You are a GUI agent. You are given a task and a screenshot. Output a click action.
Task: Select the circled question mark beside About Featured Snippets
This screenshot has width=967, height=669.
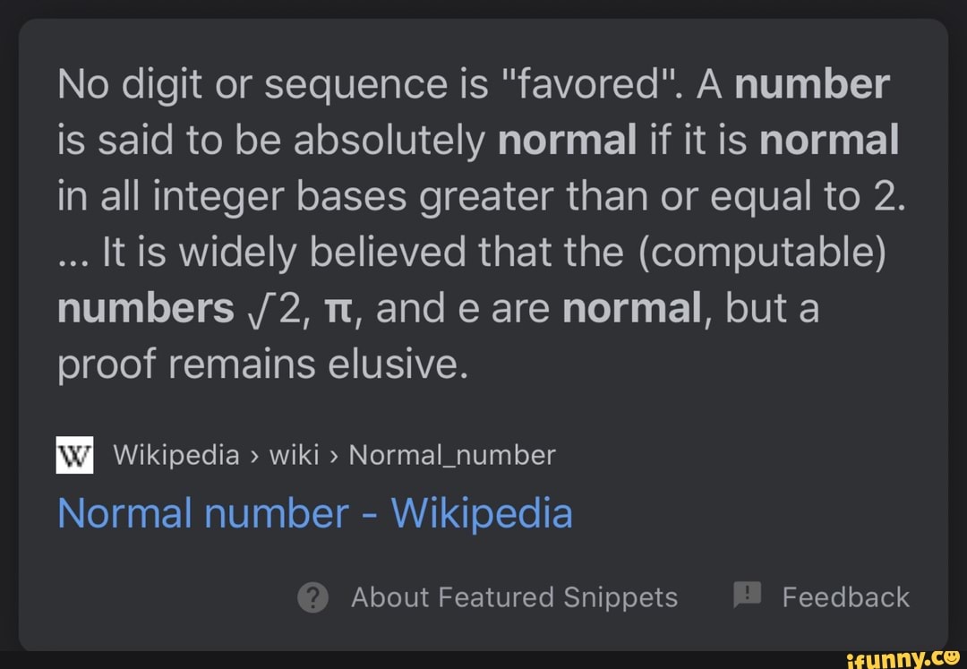click(x=312, y=596)
